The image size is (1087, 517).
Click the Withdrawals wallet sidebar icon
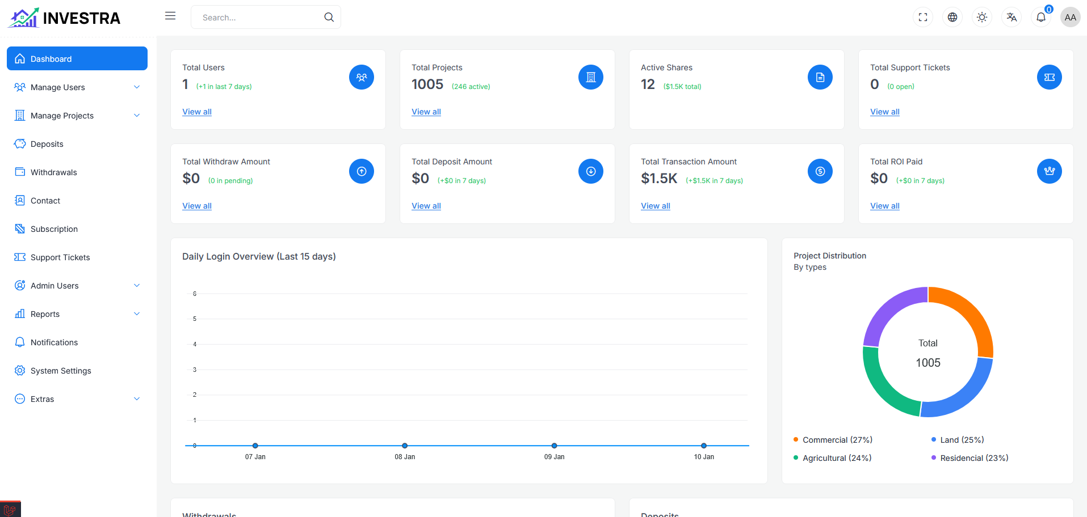coord(20,172)
